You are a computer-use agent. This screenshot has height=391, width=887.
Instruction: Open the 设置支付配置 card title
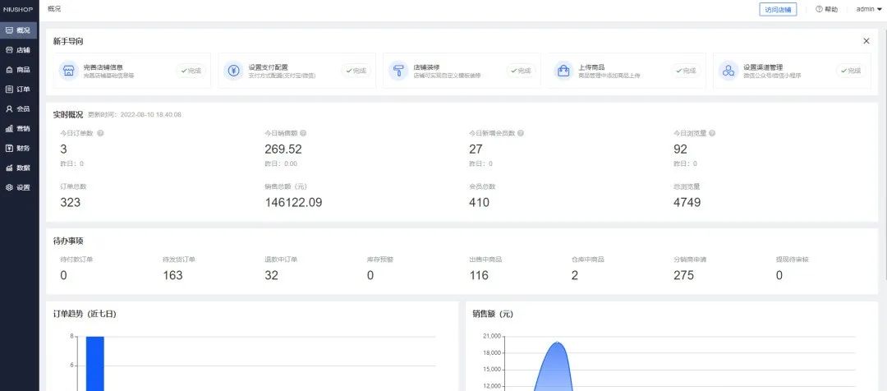(x=268, y=67)
